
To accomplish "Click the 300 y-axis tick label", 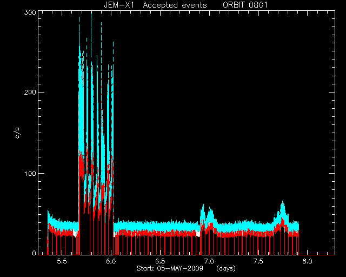I will [x=30, y=12].
